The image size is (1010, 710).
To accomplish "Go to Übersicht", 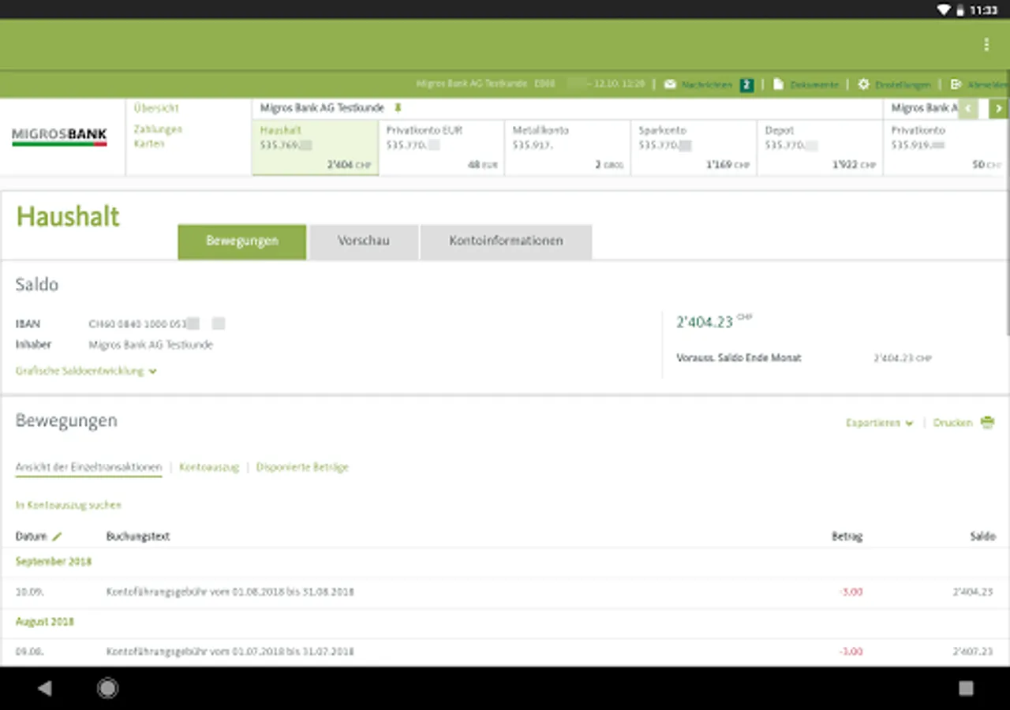I will pyautogui.click(x=156, y=108).
